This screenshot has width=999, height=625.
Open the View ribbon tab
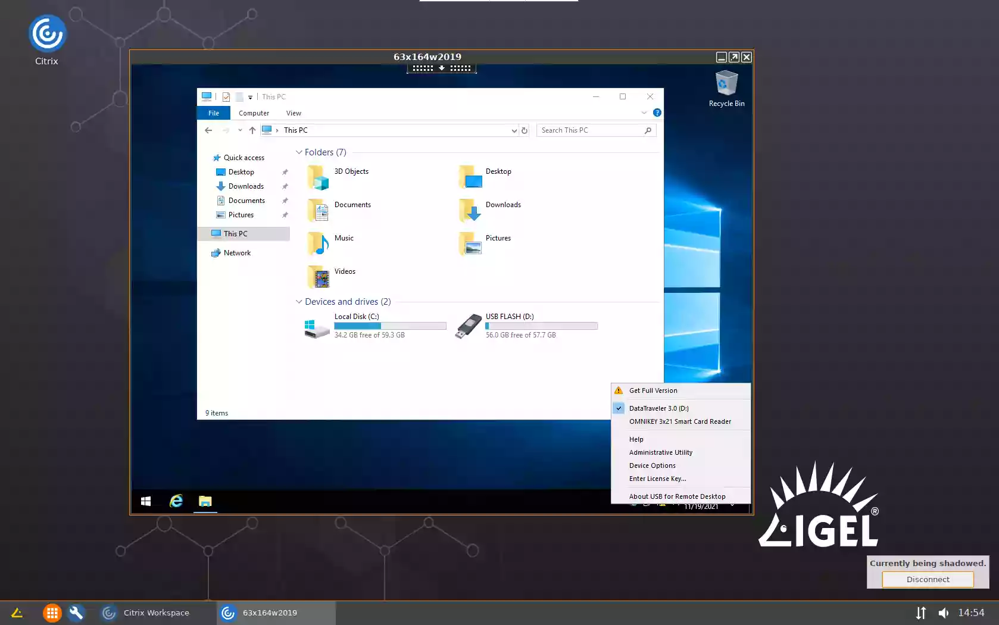point(294,113)
